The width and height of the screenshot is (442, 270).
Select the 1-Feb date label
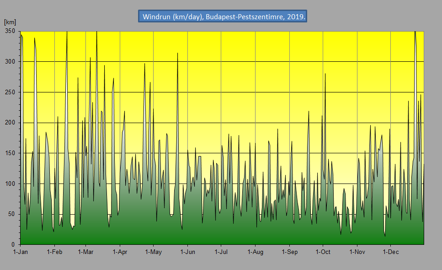click(54, 252)
